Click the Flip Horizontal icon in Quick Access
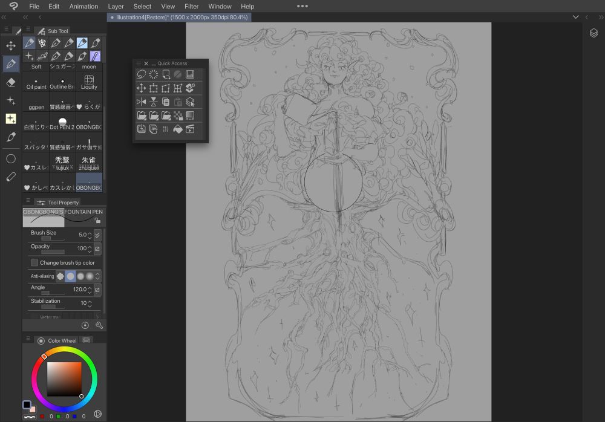The width and height of the screenshot is (605, 422). (x=141, y=102)
